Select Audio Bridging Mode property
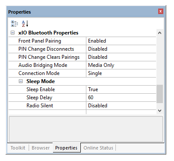This screenshot has width=174, height=161. (x=47, y=65)
